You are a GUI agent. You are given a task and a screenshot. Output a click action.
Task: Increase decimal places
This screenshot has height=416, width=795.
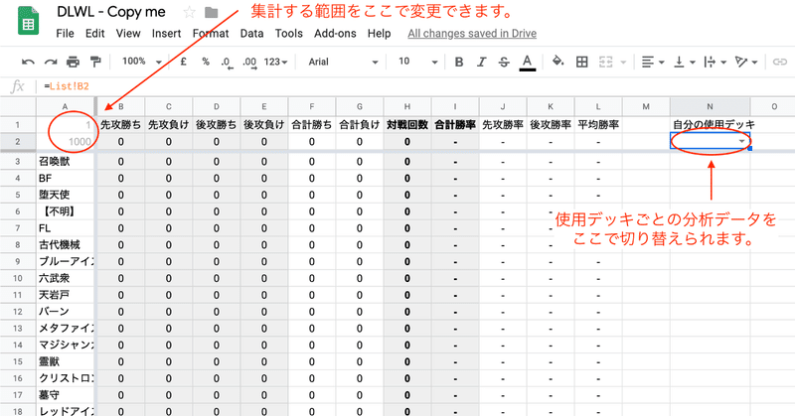click(249, 63)
